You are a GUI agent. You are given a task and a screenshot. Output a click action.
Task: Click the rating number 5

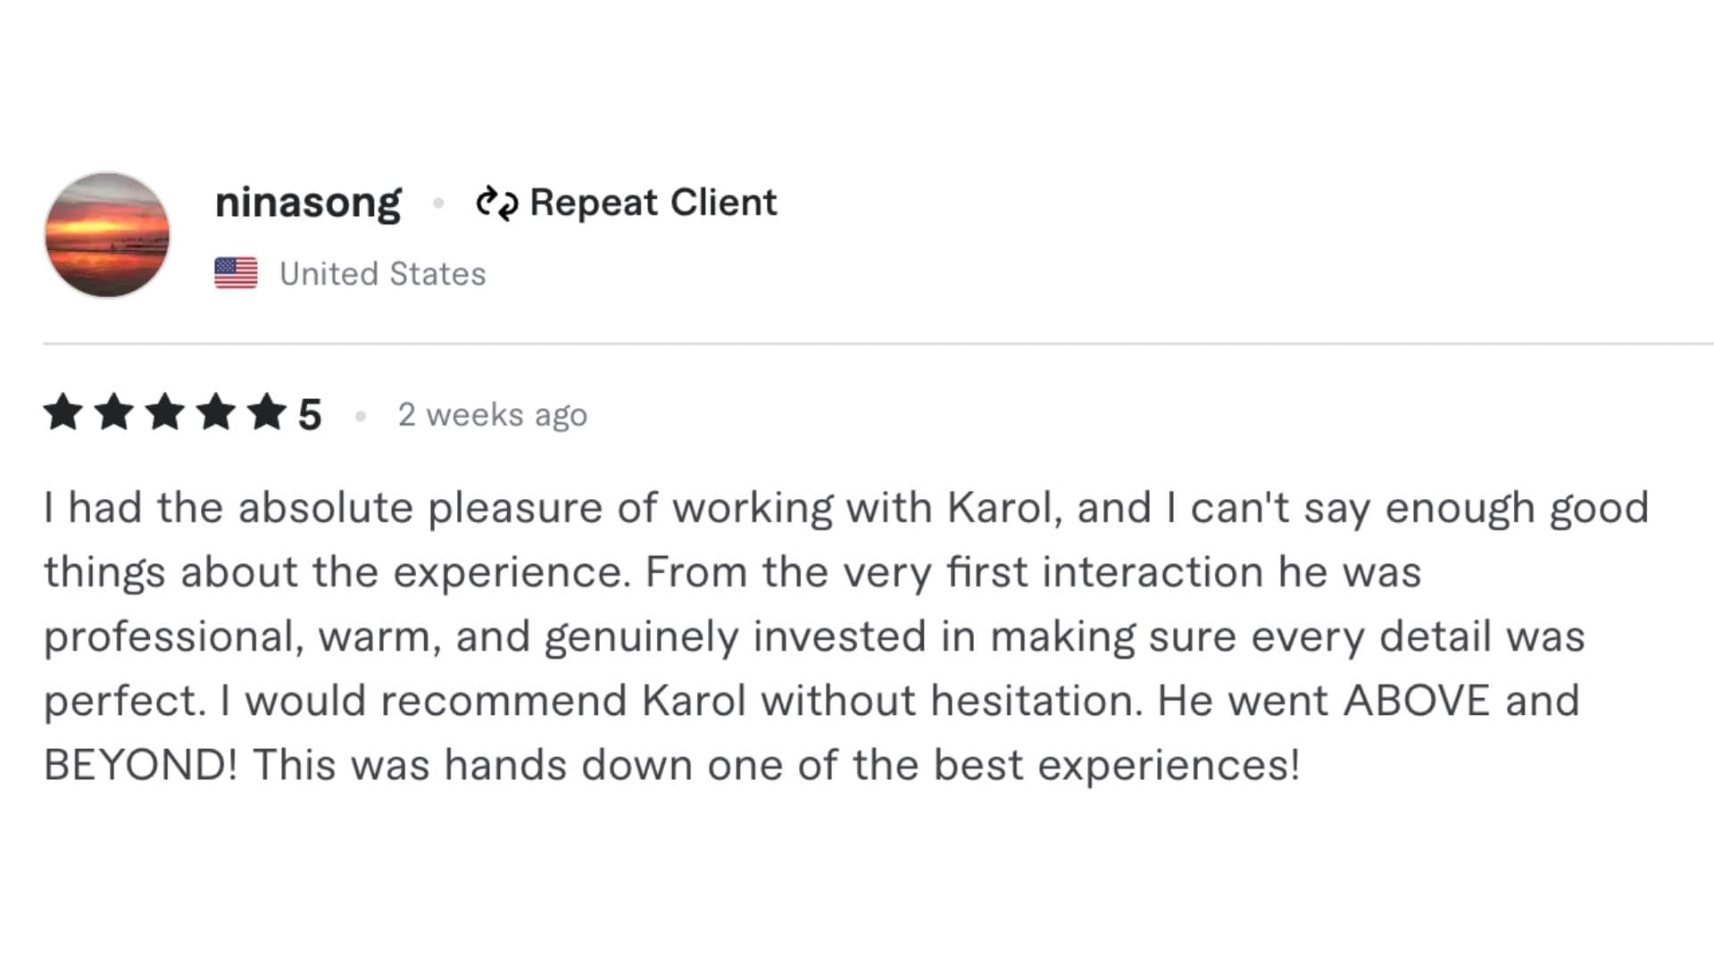(310, 415)
